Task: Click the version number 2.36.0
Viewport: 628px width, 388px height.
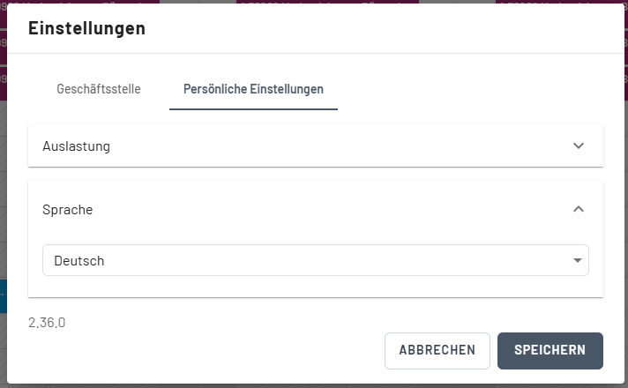Action: point(47,323)
